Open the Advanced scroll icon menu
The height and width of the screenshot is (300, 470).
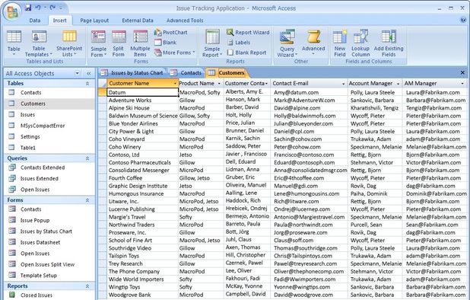(x=313, y=43)
